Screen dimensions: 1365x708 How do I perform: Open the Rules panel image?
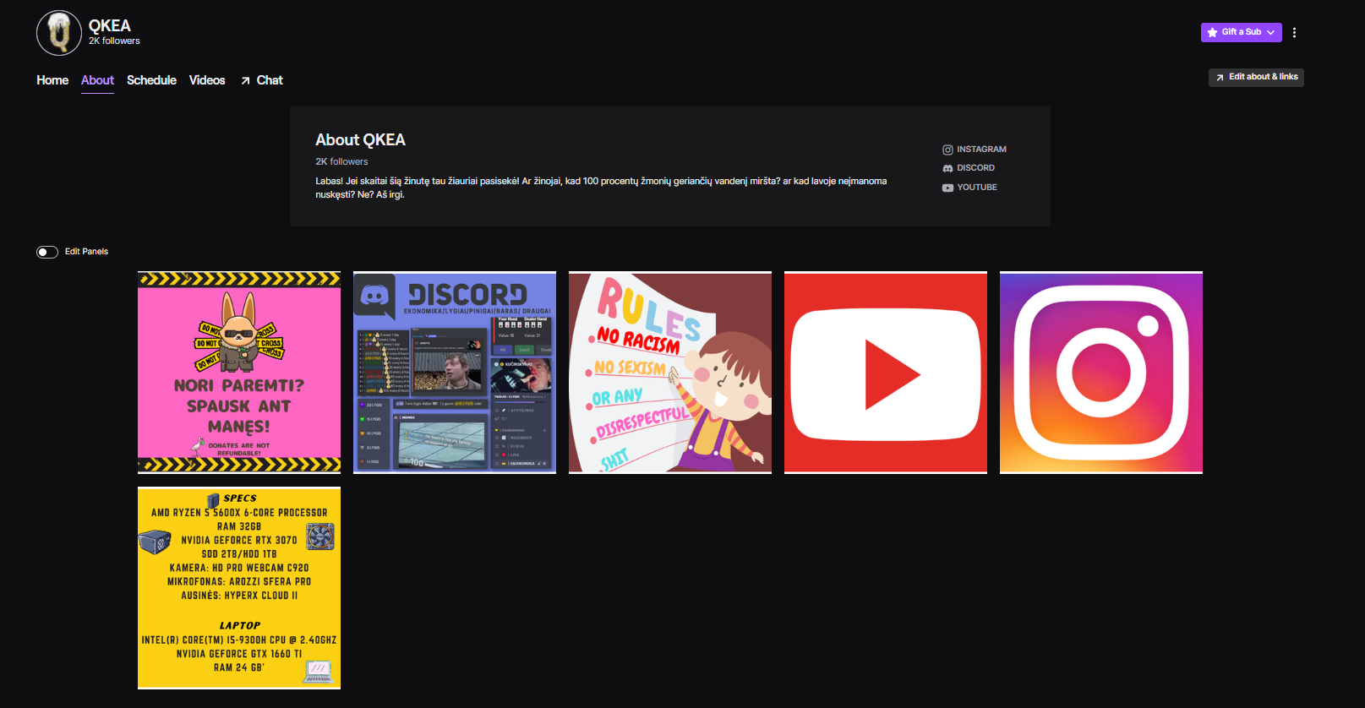[x=670, y=373]
